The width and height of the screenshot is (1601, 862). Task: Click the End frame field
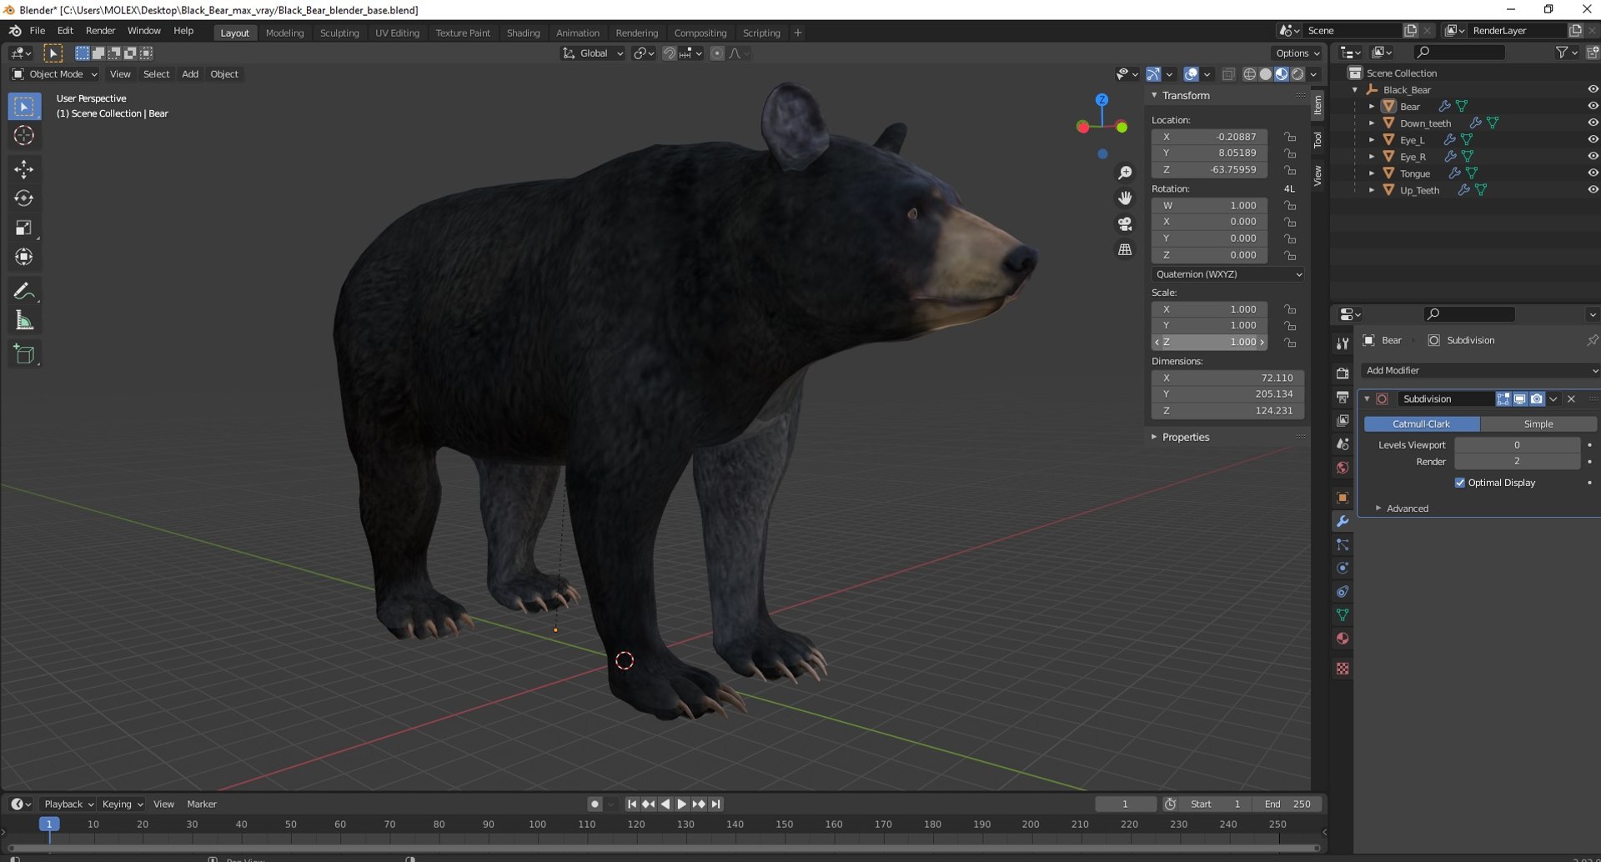pos(1287,804)
